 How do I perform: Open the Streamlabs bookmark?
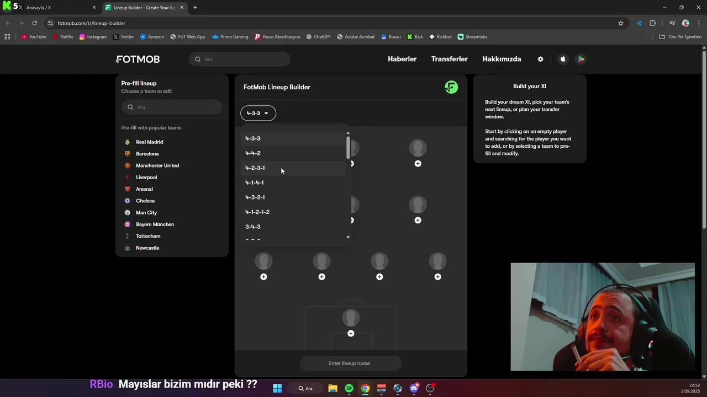(472, 37)
